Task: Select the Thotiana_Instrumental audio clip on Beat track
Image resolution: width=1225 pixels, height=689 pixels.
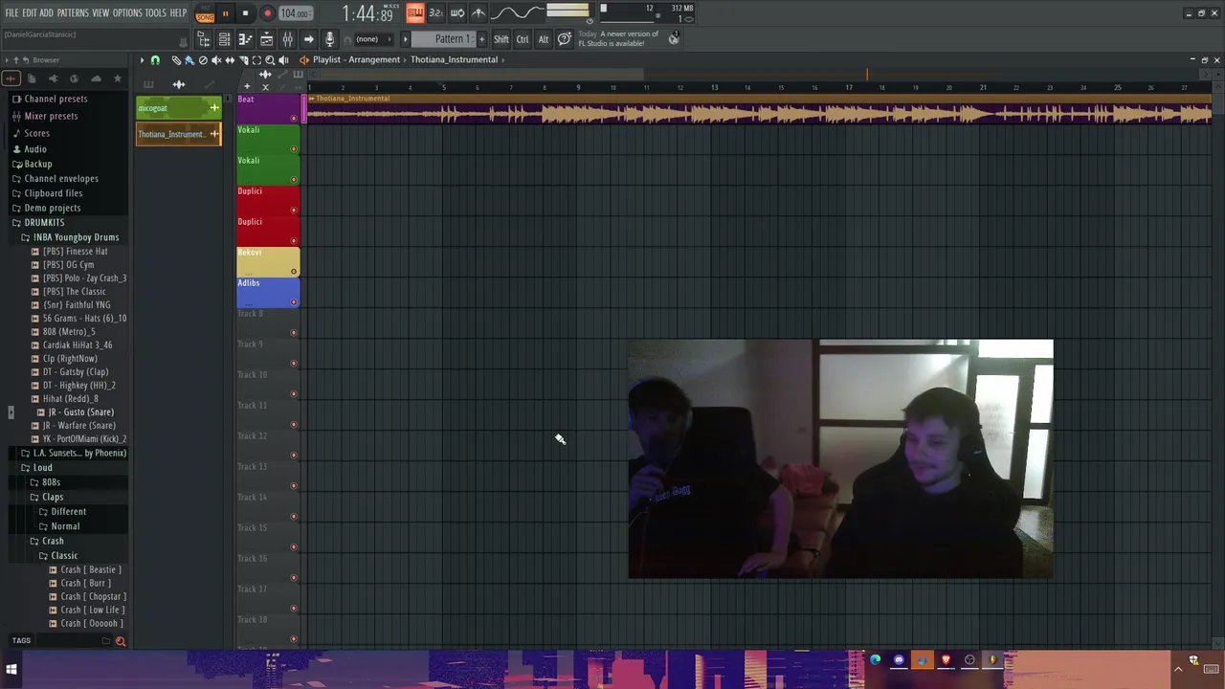Action: (x=759, y=110)
